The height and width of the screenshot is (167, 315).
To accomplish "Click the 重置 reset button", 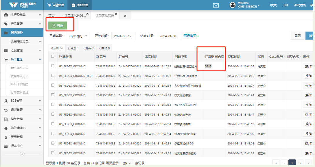I will click(298, 36).
